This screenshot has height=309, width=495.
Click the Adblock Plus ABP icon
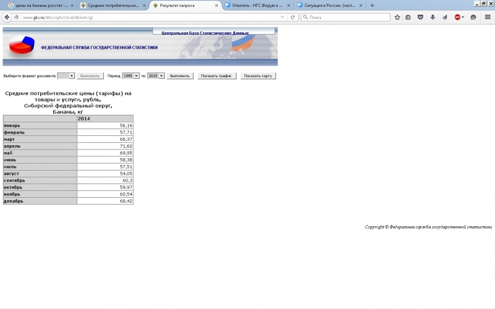point(458,17)
